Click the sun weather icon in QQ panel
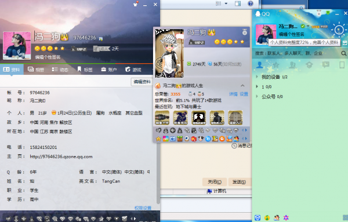Image resolution: width=348 pixels, height=222 pixels. 339,30
